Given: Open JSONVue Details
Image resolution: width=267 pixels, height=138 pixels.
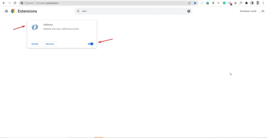Looking at the screenshot, I should click(35, 44).
